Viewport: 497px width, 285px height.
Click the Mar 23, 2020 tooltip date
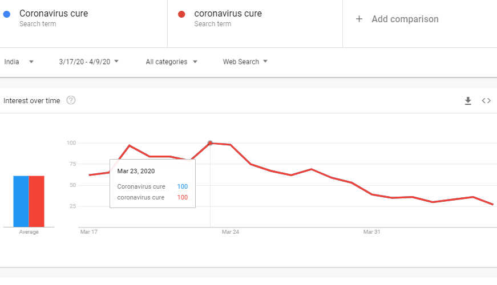click(x=136, y=170)
